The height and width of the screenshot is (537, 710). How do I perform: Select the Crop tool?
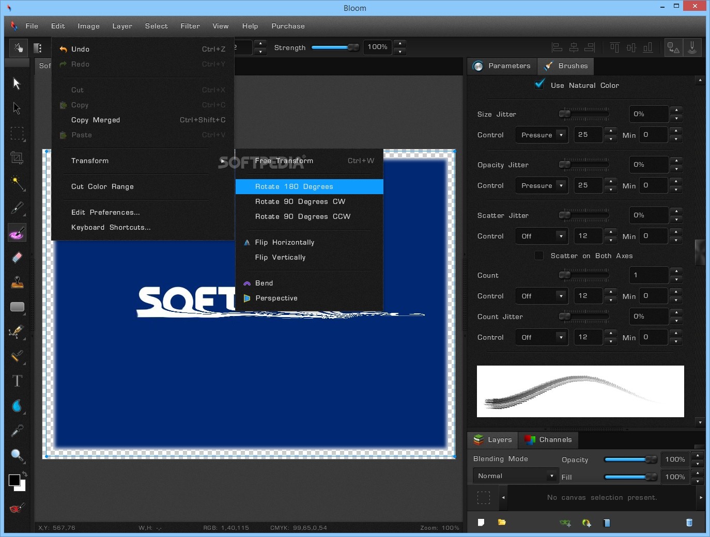[x=17, y=158]
